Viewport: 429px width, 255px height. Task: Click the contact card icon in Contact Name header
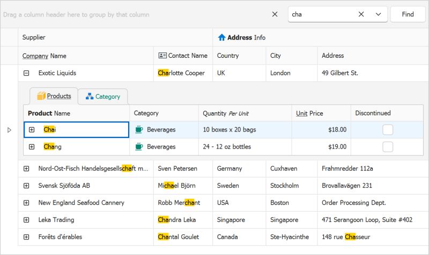point(162,56)
